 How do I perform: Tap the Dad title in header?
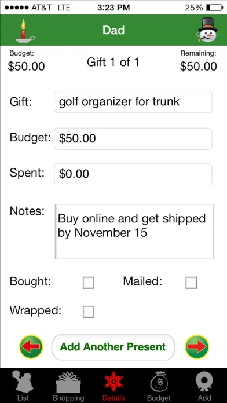(x=113, y=30)
